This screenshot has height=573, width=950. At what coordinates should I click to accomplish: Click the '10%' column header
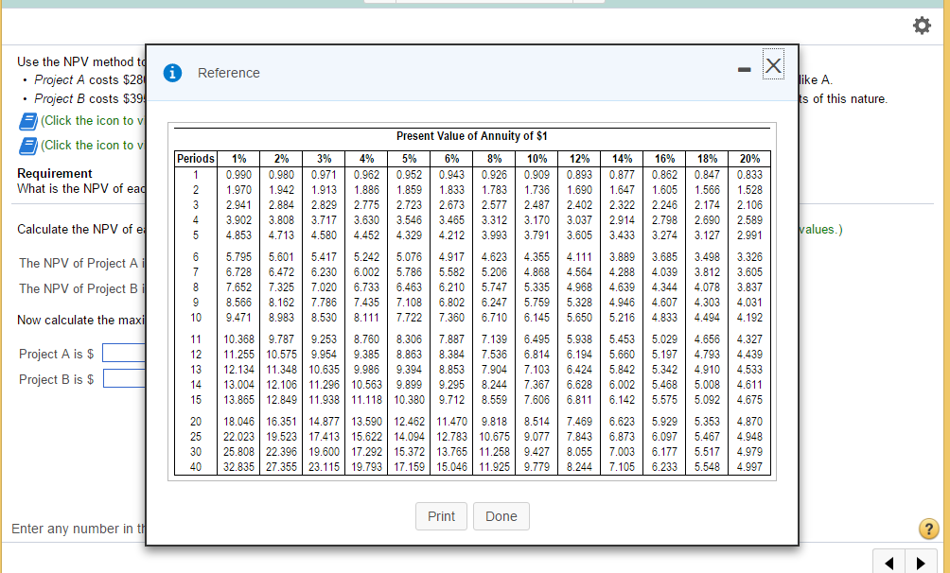(537, 159)
